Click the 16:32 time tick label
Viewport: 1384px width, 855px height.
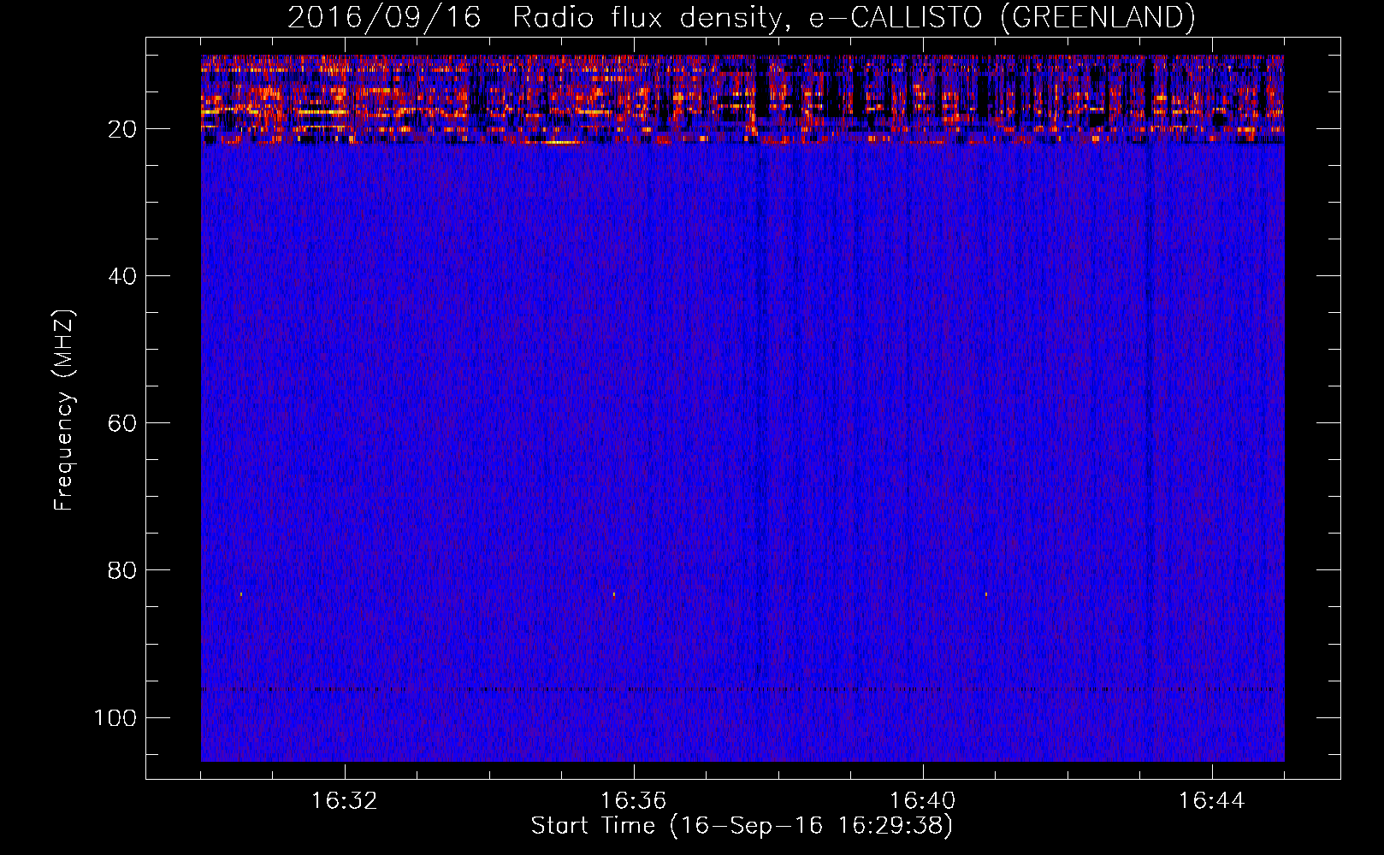(344, 801)
